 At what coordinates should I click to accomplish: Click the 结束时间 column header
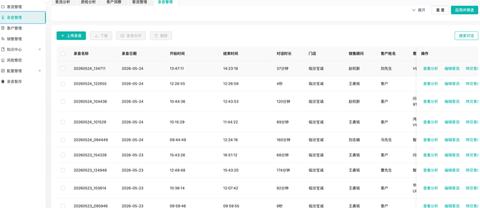(x=231, y=54)
